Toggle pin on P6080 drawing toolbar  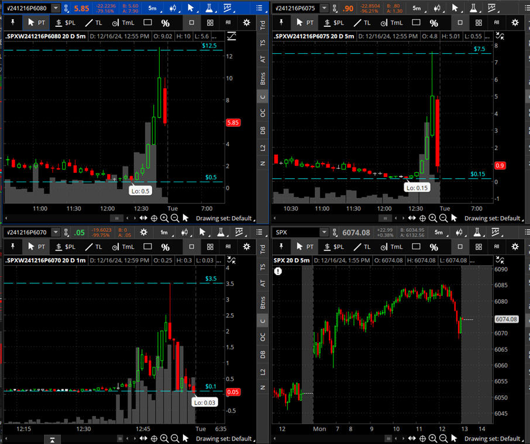(13, 23)
